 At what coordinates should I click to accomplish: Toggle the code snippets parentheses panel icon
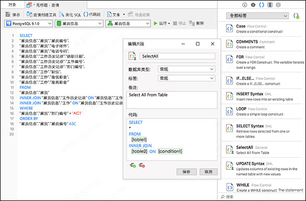coord(262,5)
